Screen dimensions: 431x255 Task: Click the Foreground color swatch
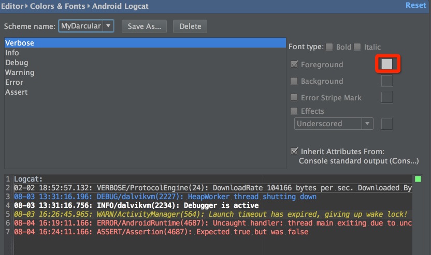387,64
